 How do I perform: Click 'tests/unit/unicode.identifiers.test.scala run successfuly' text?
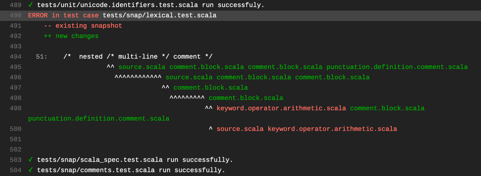click(151, 5)
